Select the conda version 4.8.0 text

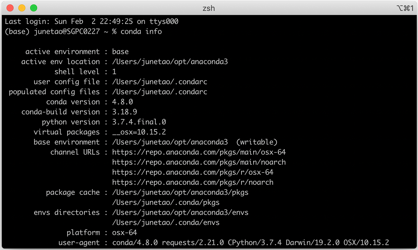[123, 102]
